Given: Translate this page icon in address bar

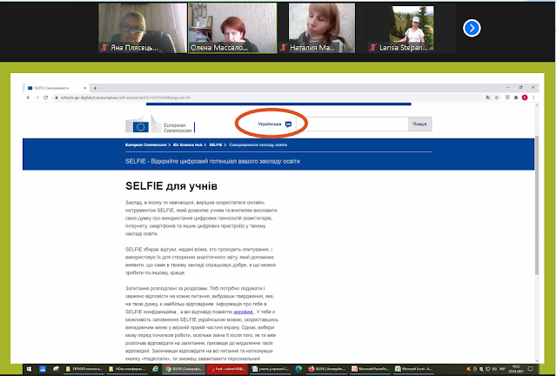Looking at the screenshot, I should 488,97.
